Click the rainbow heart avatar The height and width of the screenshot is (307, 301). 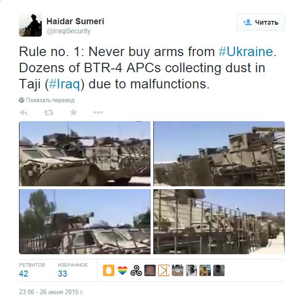coord(122,270)
